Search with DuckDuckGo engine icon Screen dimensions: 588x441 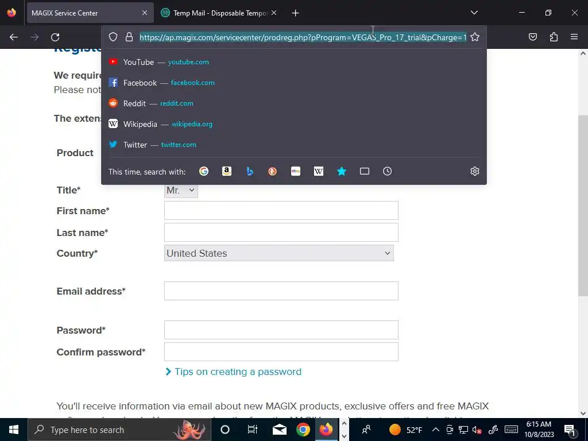point(273,171)
